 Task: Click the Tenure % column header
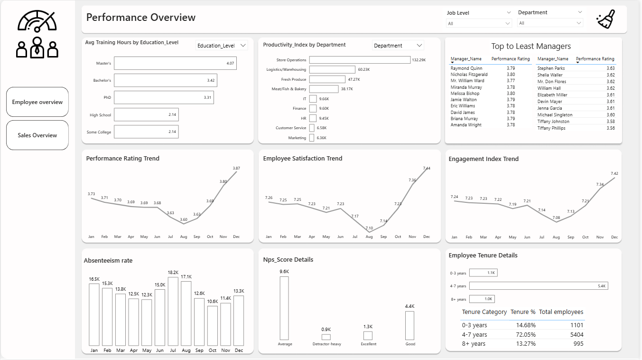point(522,312)
